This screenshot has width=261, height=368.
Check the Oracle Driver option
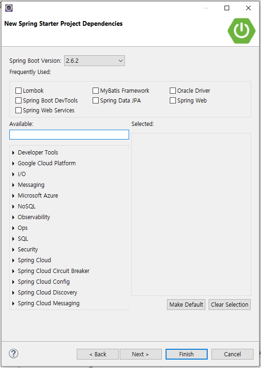pos(173,90)
